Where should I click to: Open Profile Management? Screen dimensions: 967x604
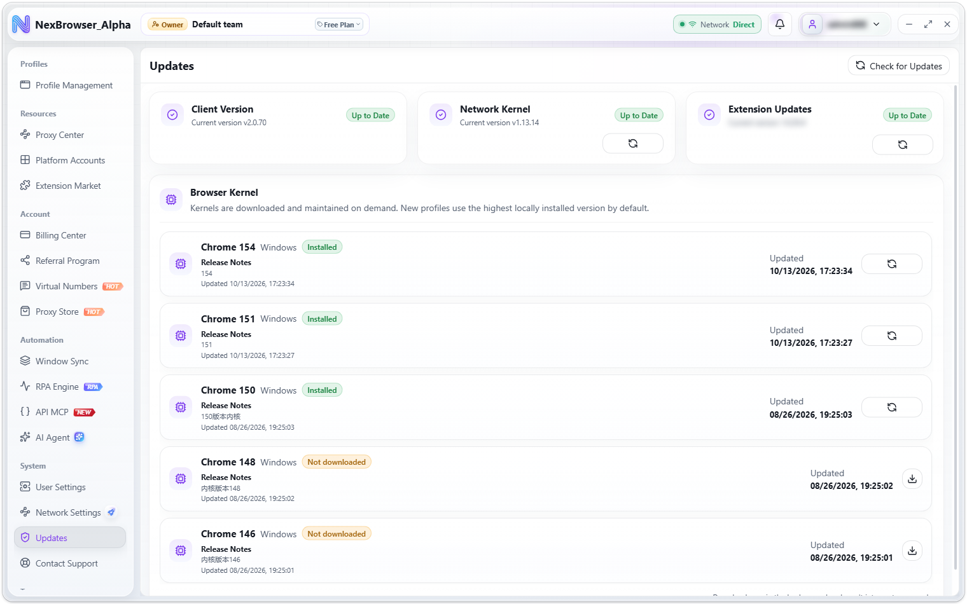click(x=70, y=85)
